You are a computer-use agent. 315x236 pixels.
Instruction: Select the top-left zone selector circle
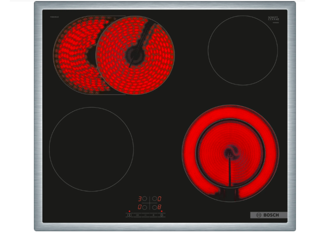tap(145, 199)
